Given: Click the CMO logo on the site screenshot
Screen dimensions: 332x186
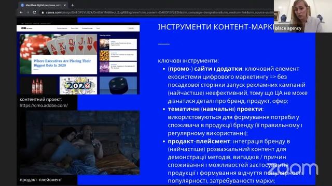Looking at the screenshot, I should click(x=26, y=28).
